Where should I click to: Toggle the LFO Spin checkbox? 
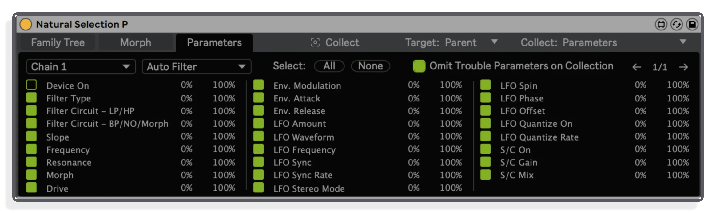click(485, 85)
